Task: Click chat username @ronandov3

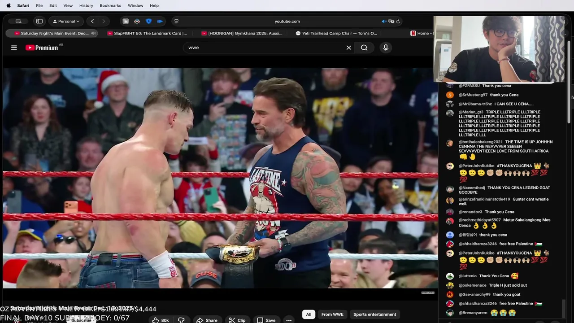Action: click(x=470, y=212)
